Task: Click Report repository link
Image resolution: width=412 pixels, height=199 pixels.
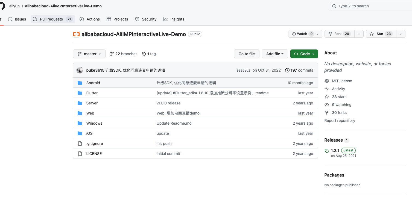Action: tap(340, 121)
